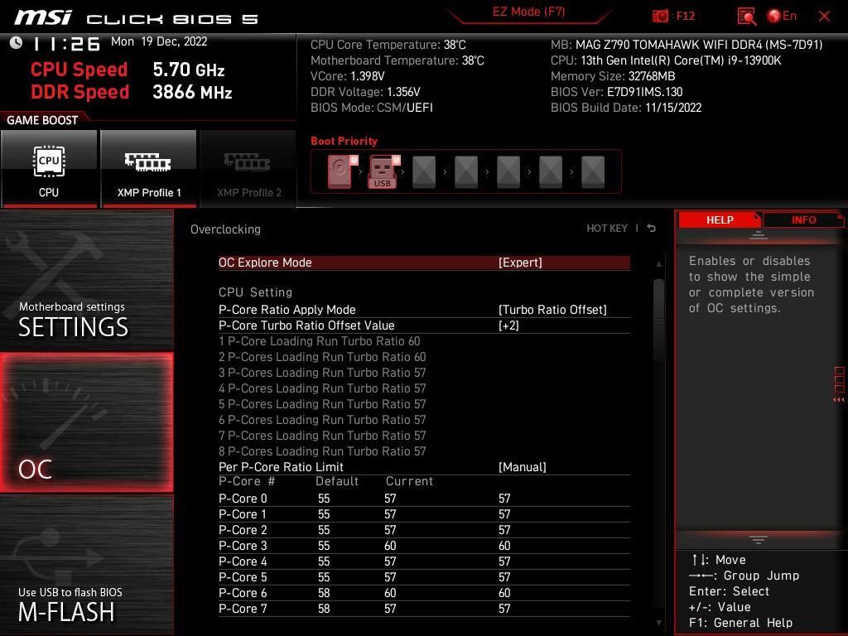The image size is (848, 636).
Task: Click the 'CPU Setting' heading
Action: pyautogui.click(x=255, y=292)
